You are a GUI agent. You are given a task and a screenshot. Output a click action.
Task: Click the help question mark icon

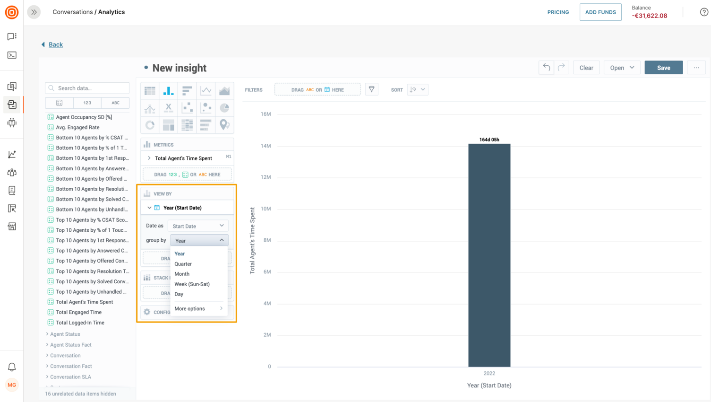click(703, 12)
